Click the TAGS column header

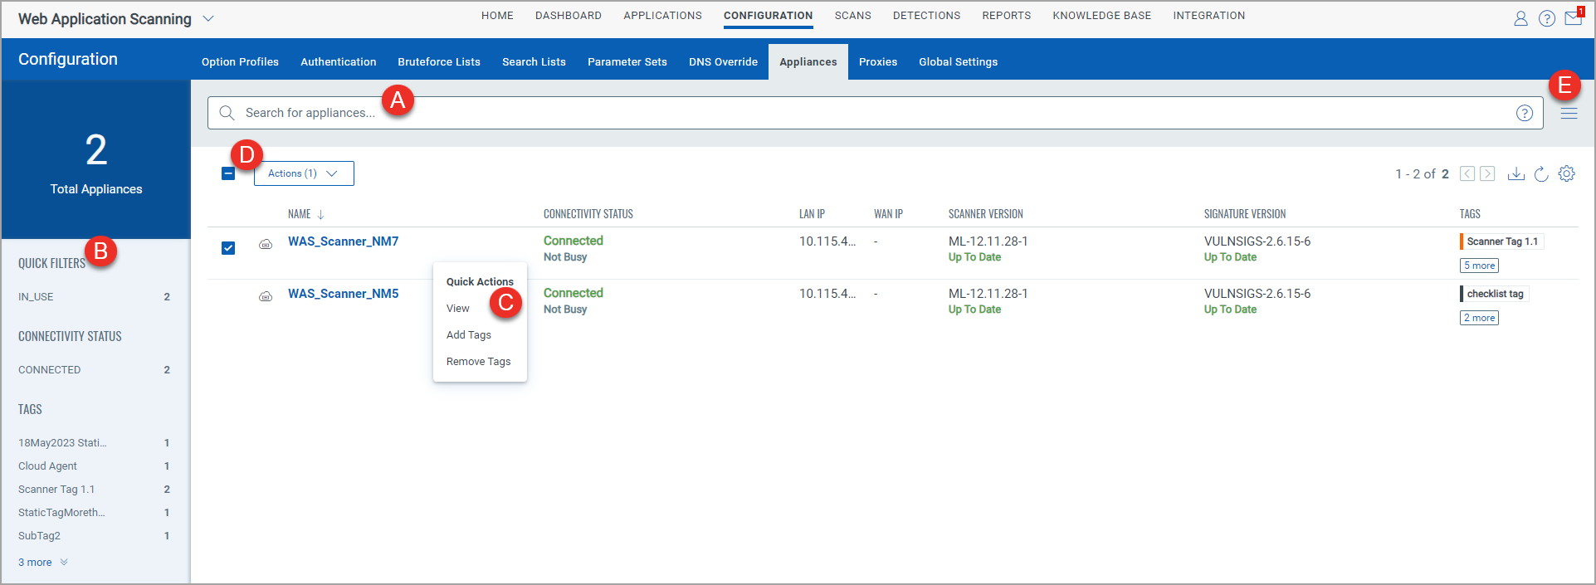point(1470,214)
